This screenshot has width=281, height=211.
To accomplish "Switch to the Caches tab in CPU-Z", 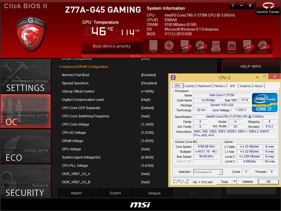I will [189, 86].
